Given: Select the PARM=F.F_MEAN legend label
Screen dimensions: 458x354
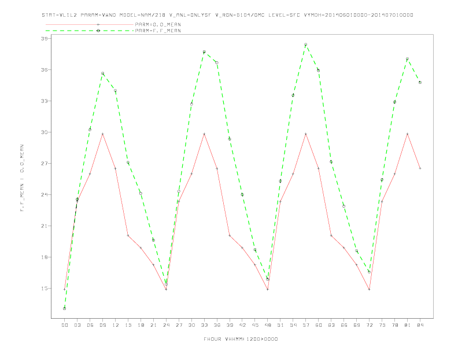Looking at the screenshot, I should pos(158,31).
